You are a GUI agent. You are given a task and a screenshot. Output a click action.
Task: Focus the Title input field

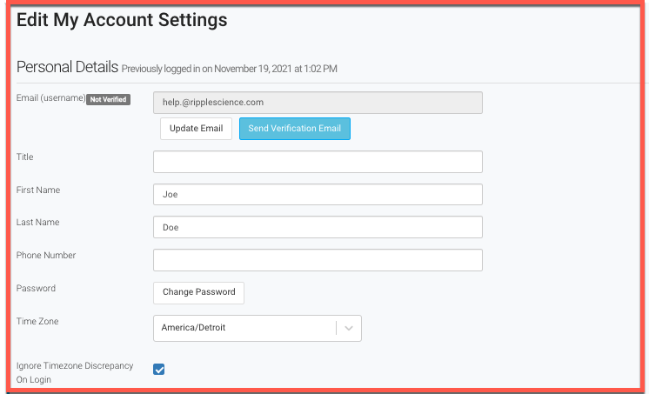point(318,162)
